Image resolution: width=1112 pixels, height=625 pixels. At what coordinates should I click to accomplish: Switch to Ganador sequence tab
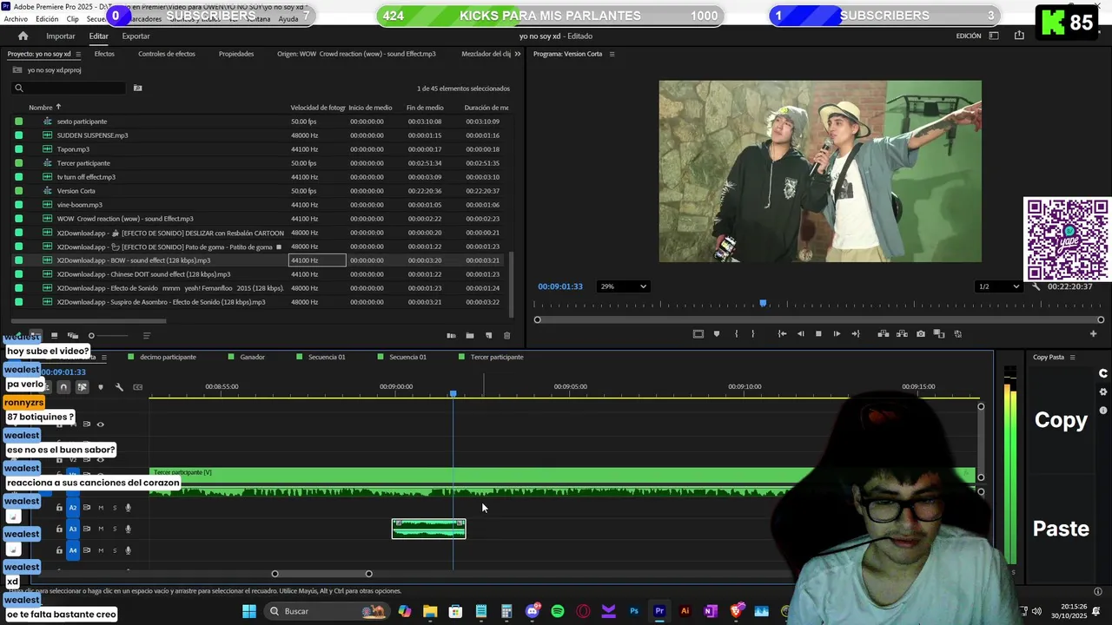252,357
